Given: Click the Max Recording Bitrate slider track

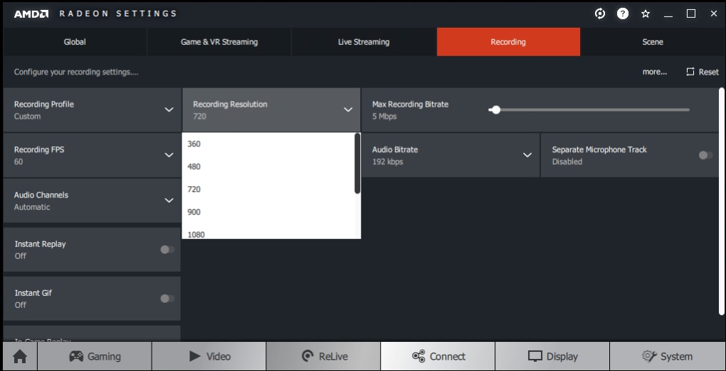Looking at the screenshot, I should pyautogui.click(x=589, y=109).
